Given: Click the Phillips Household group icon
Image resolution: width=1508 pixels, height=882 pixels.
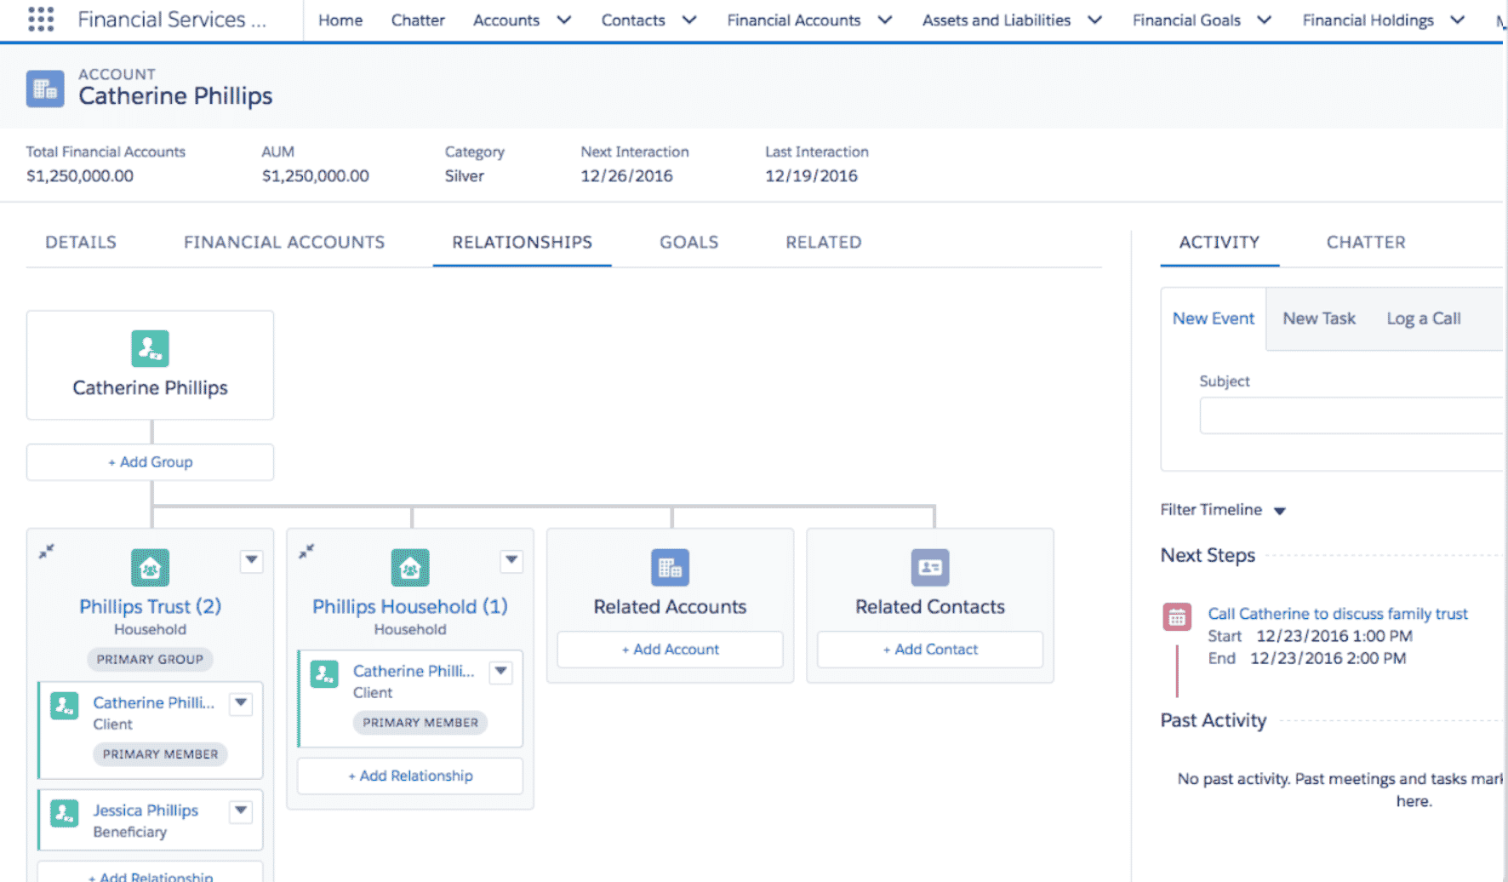Looking at the screenshot, I should tap(409, 568).
